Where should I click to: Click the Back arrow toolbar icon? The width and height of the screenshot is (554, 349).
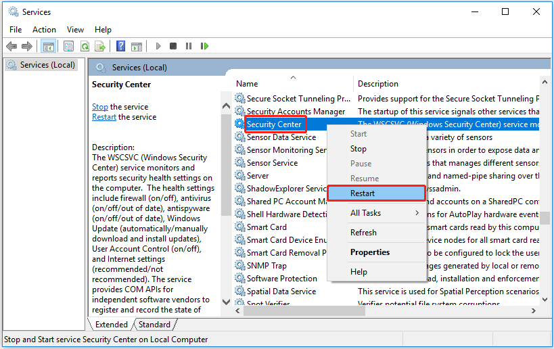pos(11,46)
